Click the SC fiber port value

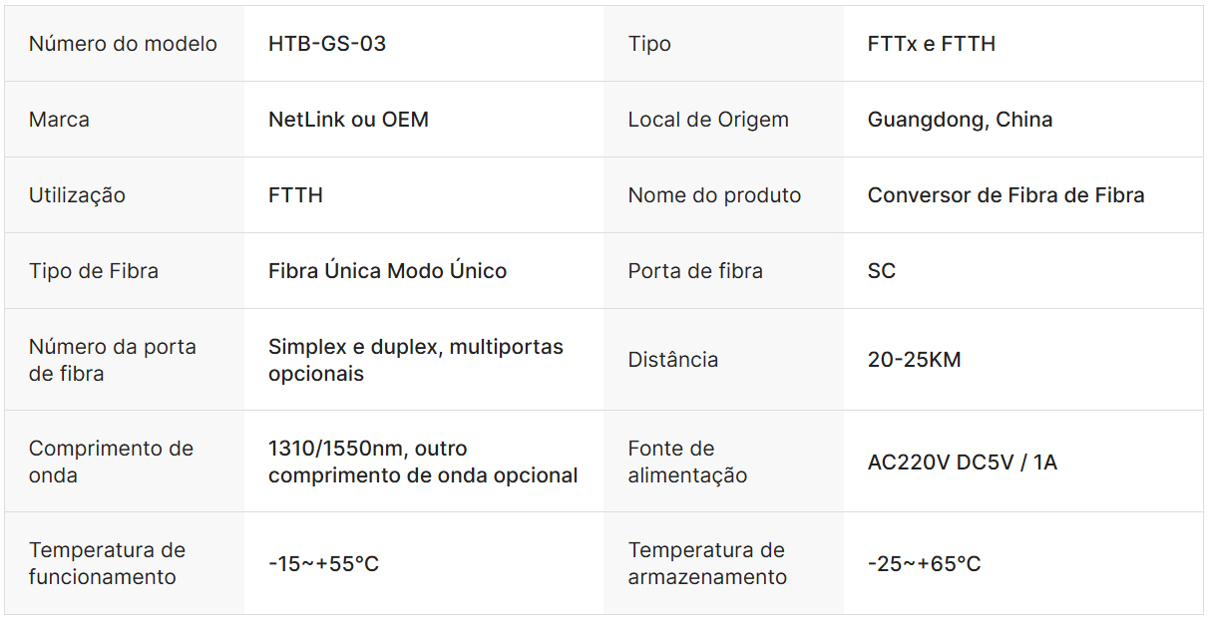click(882, 271)
